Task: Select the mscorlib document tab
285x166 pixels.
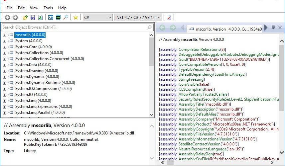Action: 225,29
